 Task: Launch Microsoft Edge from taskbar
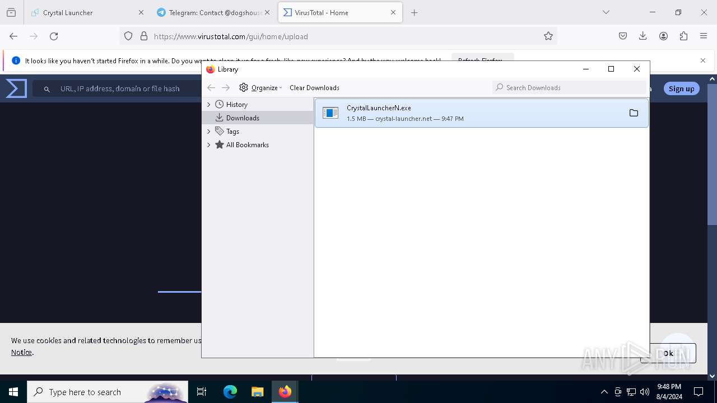[x=230, y=392]
